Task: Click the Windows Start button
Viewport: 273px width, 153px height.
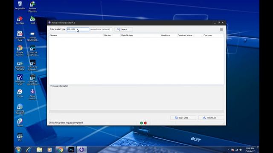Action: coord(18,150)
